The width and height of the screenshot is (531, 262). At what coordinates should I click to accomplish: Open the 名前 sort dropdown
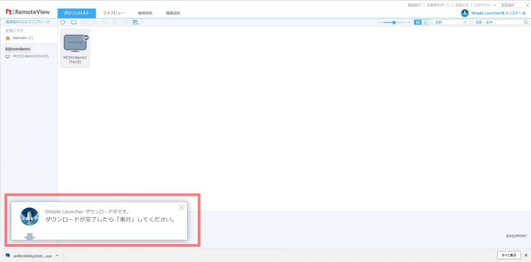coord(451,22)
